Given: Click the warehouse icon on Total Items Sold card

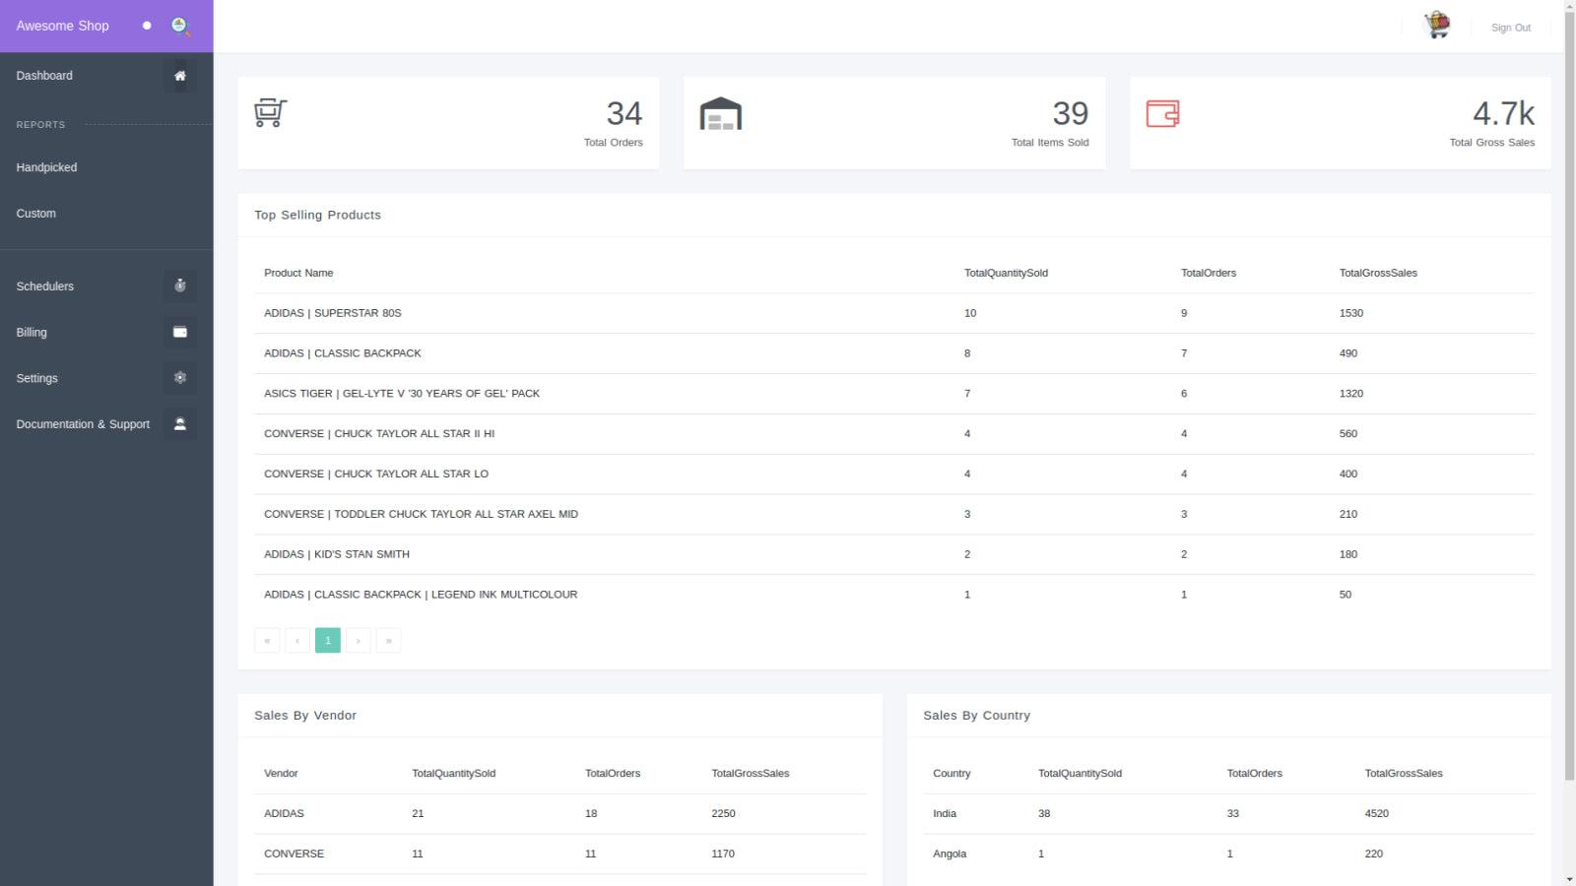Looking at the screenshot, I should coord(720,113).
